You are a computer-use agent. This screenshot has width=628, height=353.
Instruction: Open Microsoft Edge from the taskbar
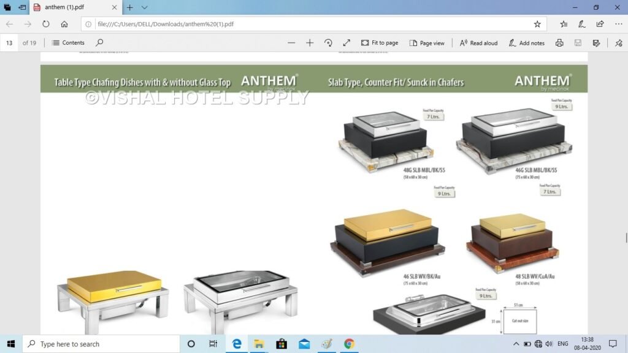(x=237, y=344)
